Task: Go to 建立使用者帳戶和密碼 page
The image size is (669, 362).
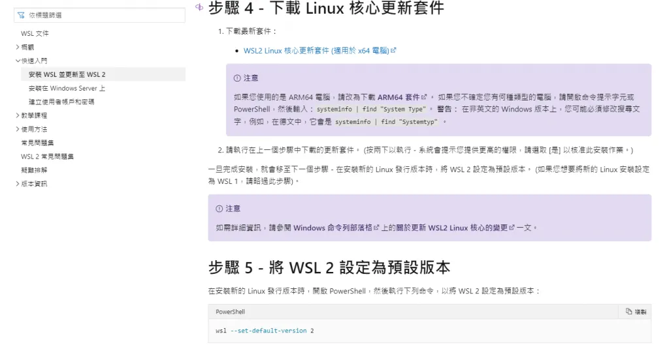Action: pyautogui.click(x=61, y=102)
